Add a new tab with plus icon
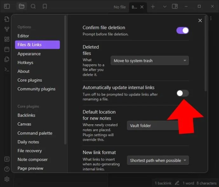219x187 pixels. (x=153, y=6)
